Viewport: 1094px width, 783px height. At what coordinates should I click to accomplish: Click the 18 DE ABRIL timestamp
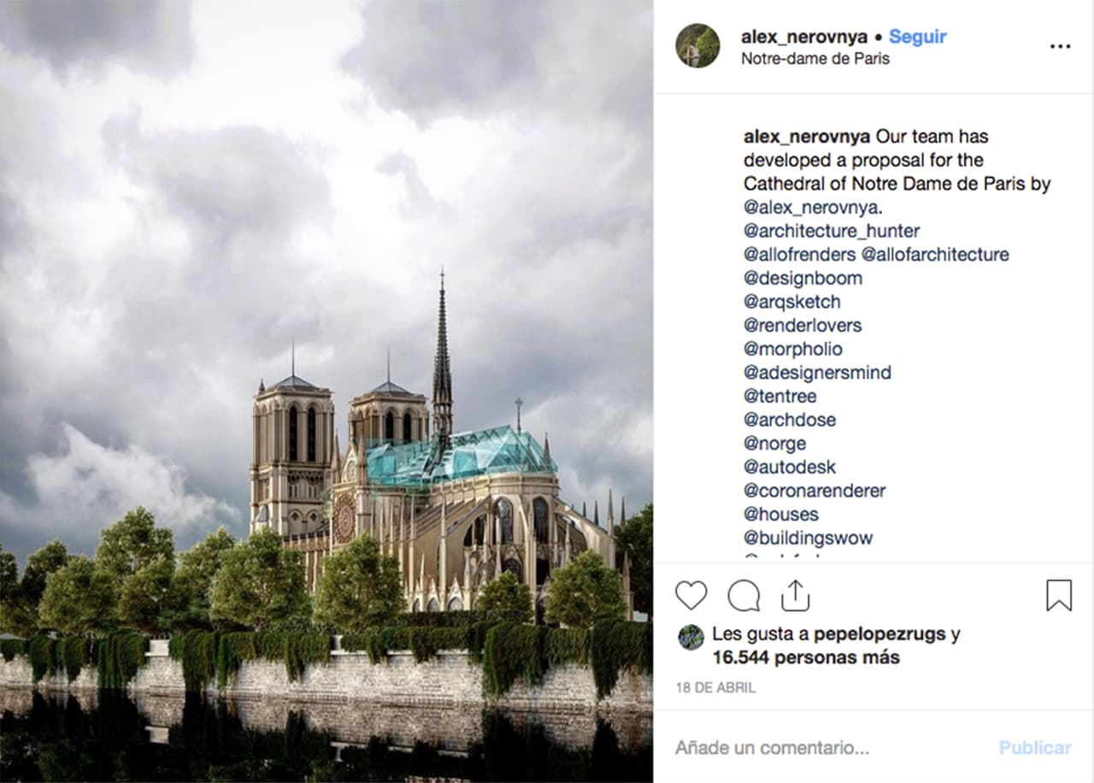pyautogui.click(x=716, y=687)
